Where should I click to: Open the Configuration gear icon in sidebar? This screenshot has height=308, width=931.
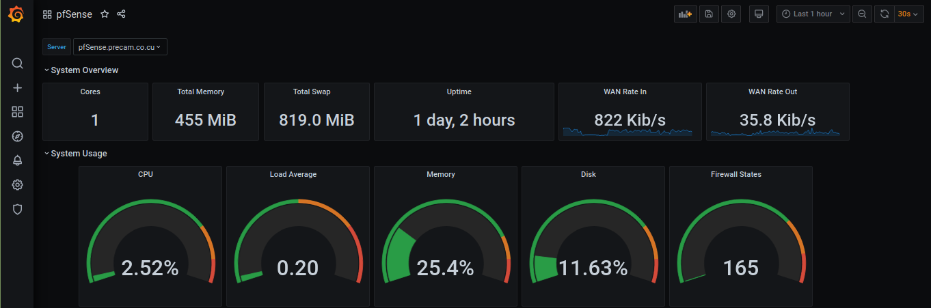click(x=18, y=185)
